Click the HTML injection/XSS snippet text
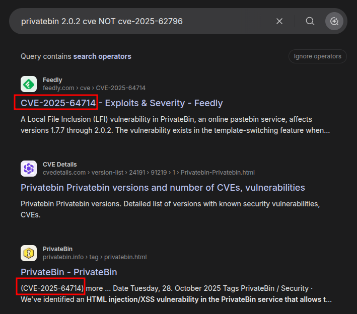The image size is (357, 314). [x=176, y=294]
